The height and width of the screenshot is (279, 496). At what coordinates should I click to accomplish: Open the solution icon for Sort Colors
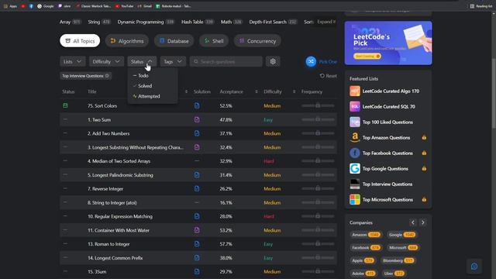197,105
